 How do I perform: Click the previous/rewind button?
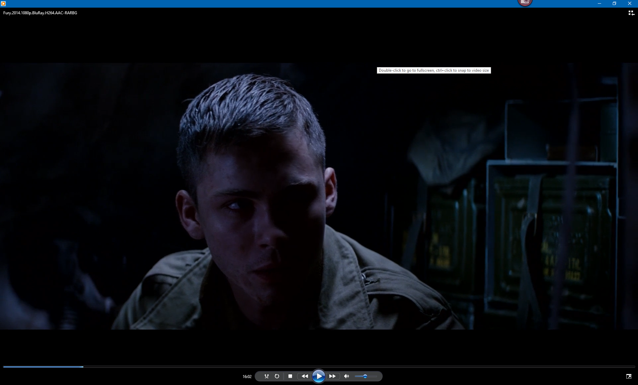click(304, 376)
